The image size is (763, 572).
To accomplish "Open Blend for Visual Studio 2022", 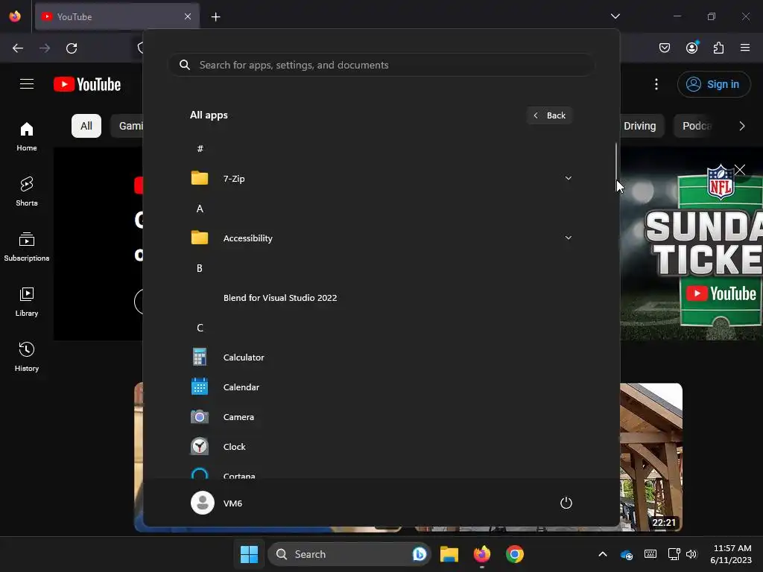I will pos(381,298).
